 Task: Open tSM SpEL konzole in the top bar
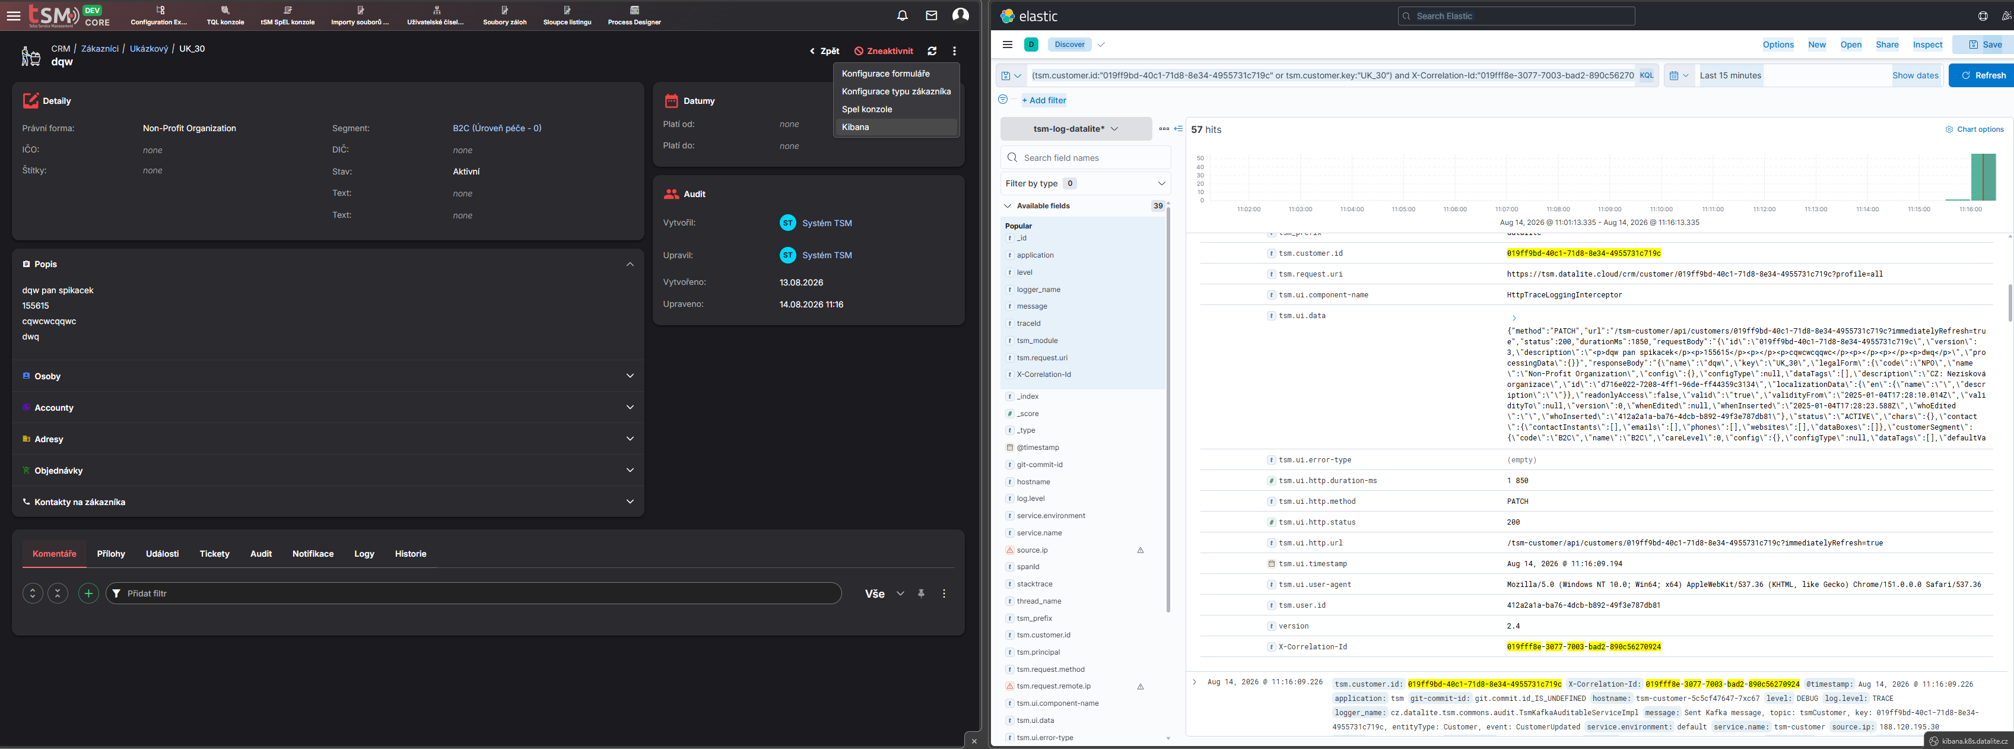288,15
